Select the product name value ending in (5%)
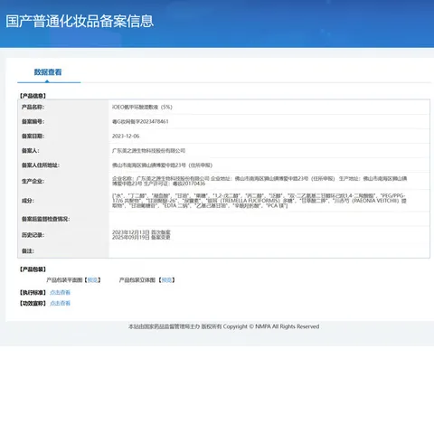This screenshot has height=434, width=434. (x=142, y=107)
